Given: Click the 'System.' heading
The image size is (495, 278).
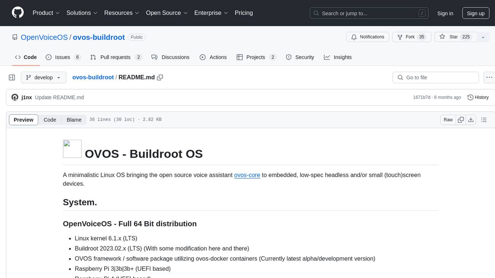Looking at the screenshot, I should click(x=80, y=202).
